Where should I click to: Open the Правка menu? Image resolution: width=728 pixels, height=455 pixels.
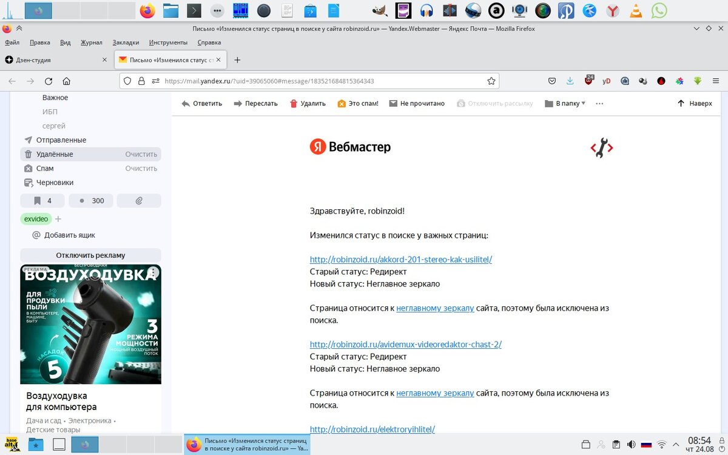[x=39, y=42]
